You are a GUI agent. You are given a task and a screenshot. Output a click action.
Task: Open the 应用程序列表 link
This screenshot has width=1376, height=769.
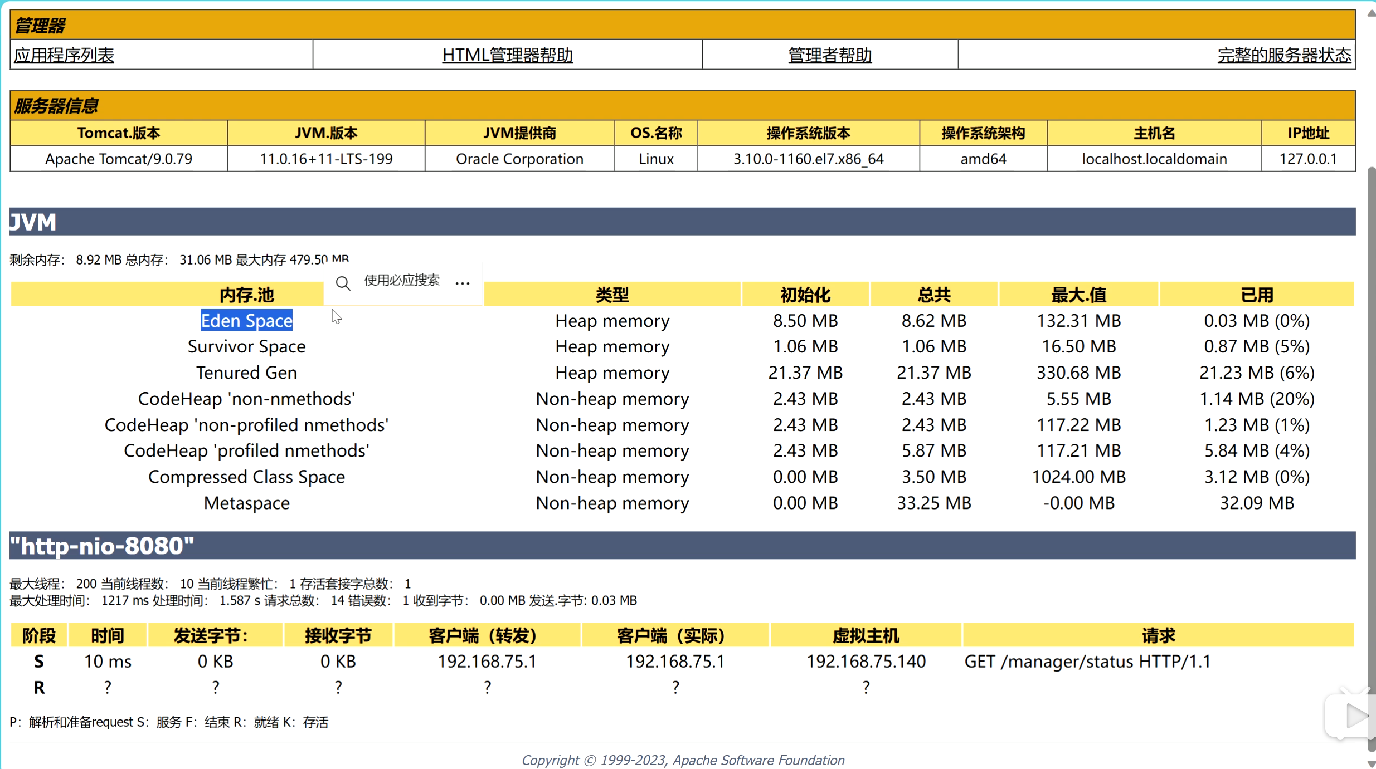pyautogui.click(x=64, y=55)
